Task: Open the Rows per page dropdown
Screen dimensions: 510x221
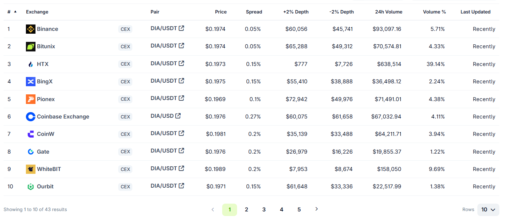Action: (x=488, y=210)
